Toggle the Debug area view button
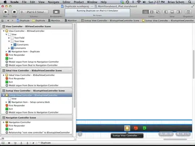The image size is (195, 146). [x=172, y=12]
